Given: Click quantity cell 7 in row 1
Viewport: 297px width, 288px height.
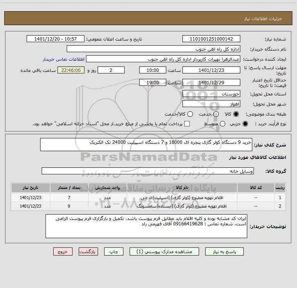Looking at the screenshot, I should coord(69,198).
